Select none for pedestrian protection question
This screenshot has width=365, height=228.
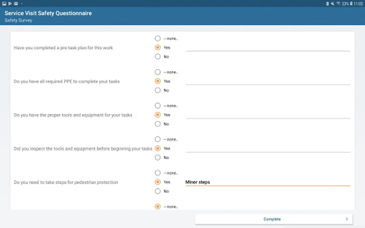click(x=158, y=173)
